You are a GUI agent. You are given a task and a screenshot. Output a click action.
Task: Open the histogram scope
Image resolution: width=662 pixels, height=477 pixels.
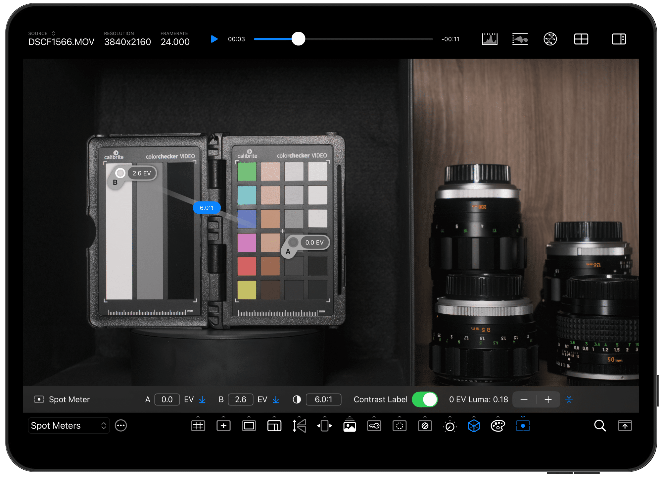[x=490, y=39]
